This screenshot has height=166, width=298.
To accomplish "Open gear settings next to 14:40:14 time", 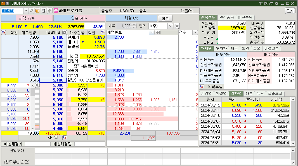I will pyautogui.click(x=65, y=32).
